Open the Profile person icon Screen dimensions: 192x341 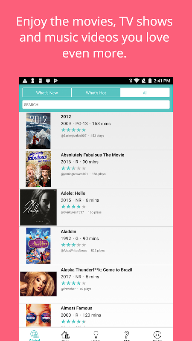click(157, 334)
